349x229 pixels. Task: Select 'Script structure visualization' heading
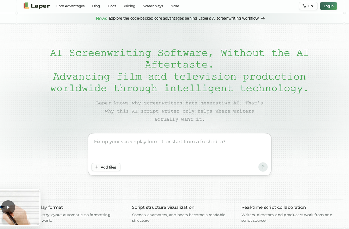coord(163,207)
